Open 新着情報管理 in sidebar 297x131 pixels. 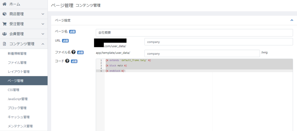(x=17, y=53)
